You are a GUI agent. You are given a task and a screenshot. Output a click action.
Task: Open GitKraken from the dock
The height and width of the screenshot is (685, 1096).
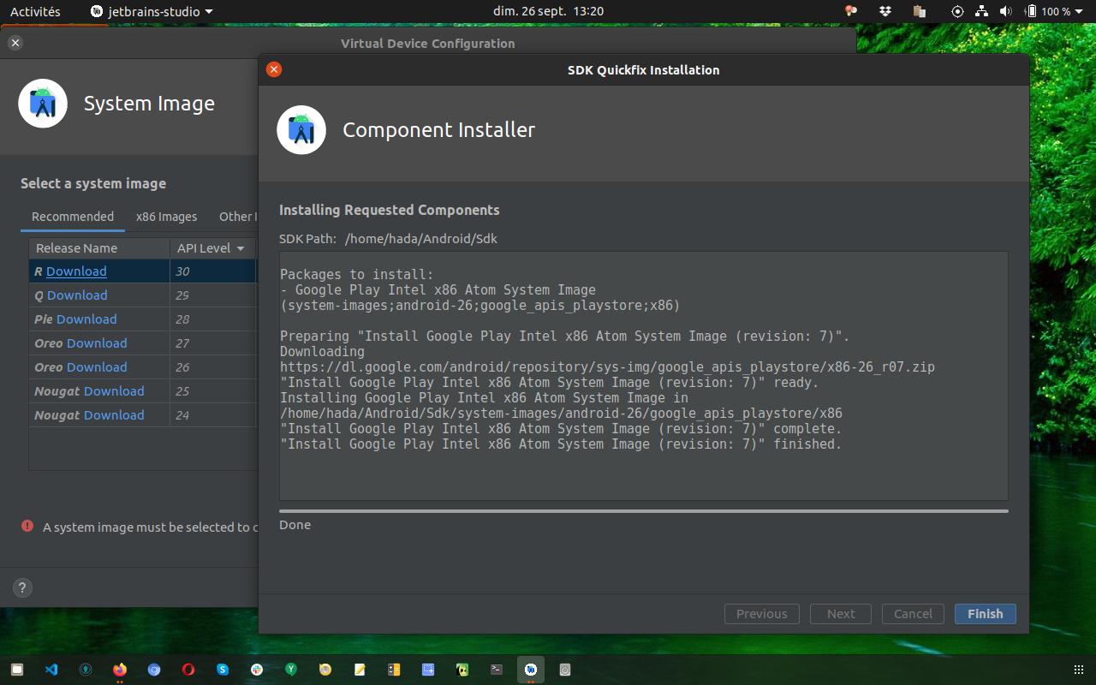click(86, 670)
